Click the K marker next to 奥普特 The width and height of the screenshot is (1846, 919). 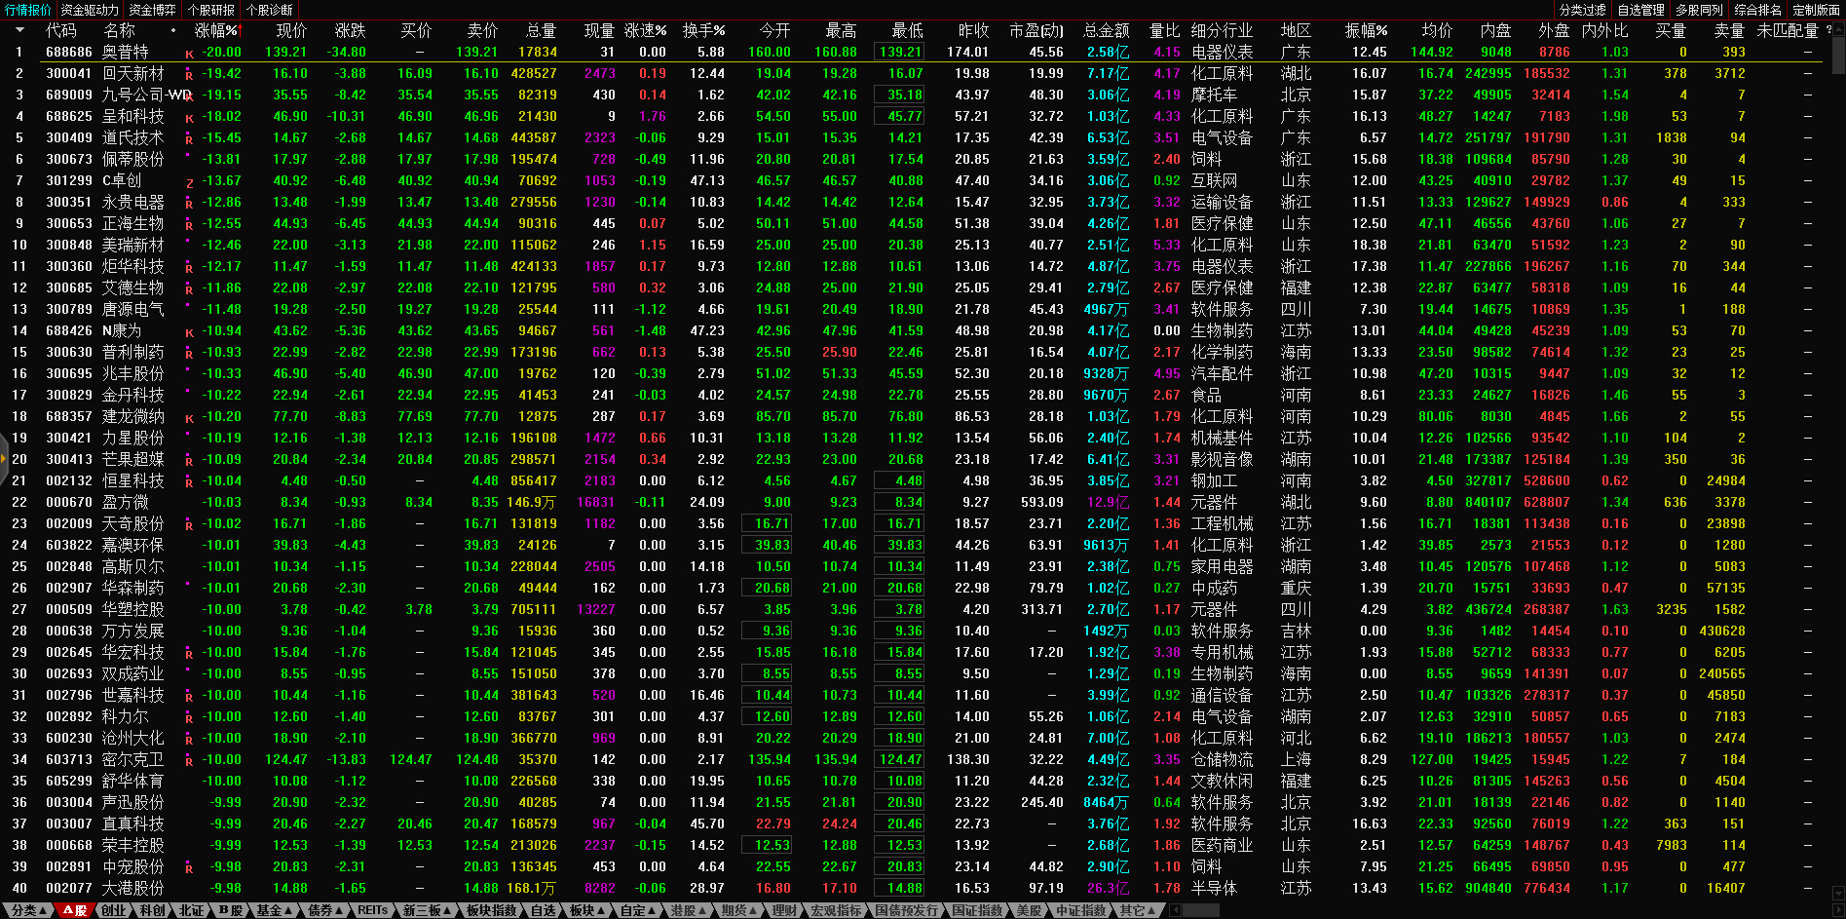click(189, 54)
